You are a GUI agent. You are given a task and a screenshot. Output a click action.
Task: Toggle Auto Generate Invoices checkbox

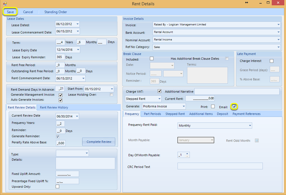[61, 100]
